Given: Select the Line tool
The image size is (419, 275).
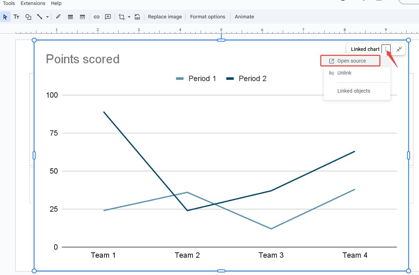Looking at the screenshot, I should point(40,17).
